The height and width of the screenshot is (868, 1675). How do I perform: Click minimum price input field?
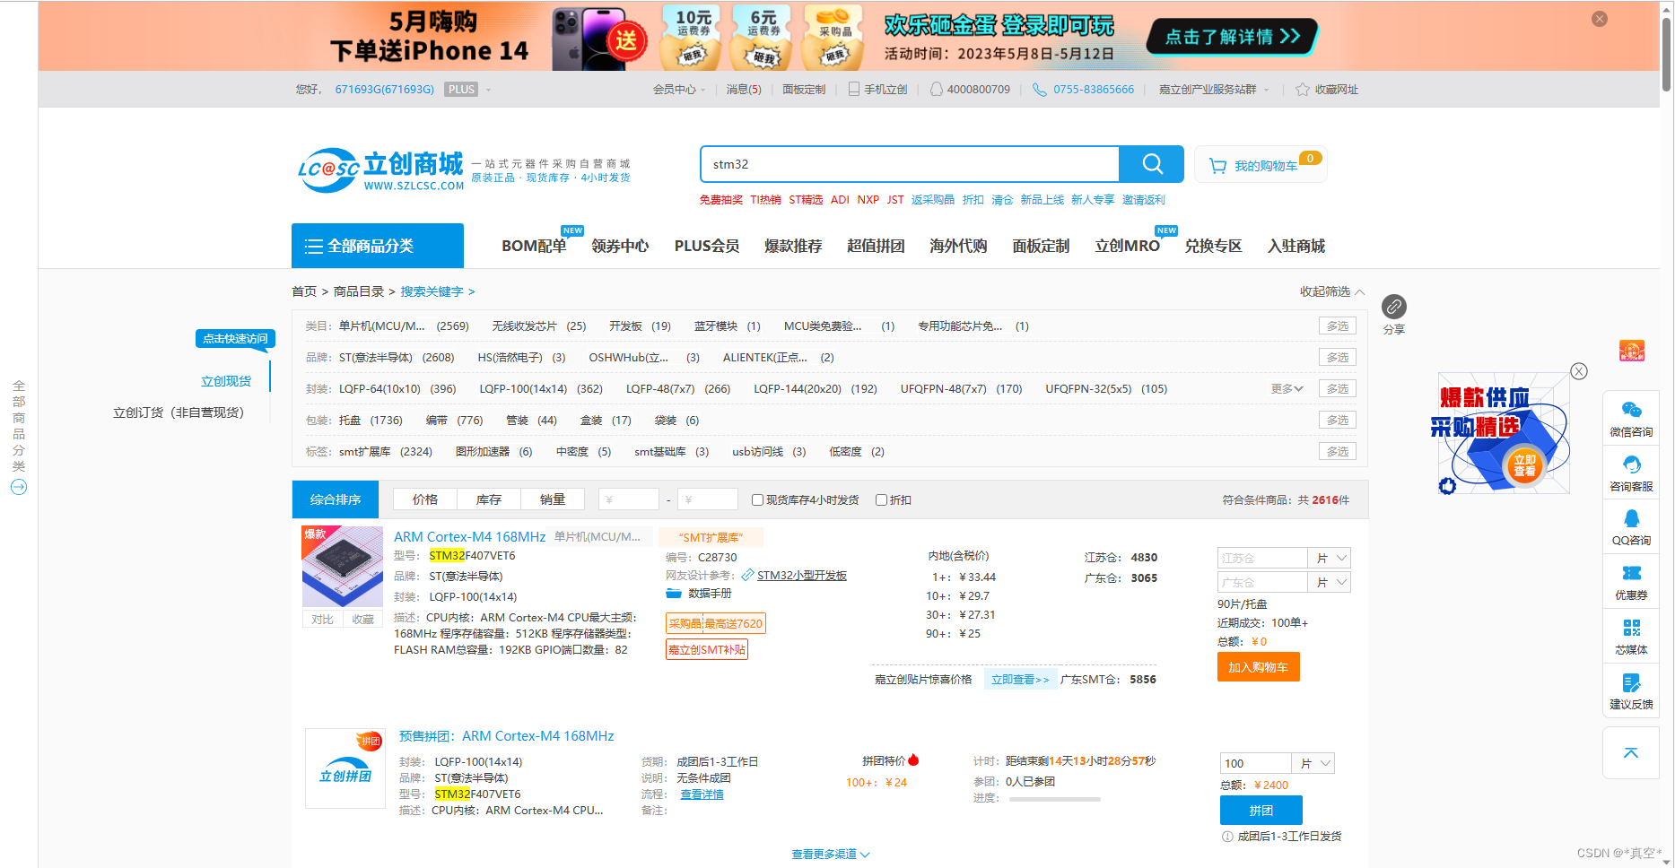click(x=628, y=499)
